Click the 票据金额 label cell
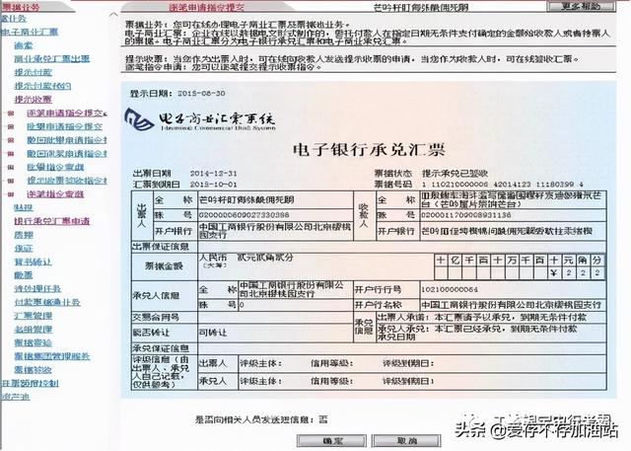Screen dimensions: 631x451 coord(164,265)
